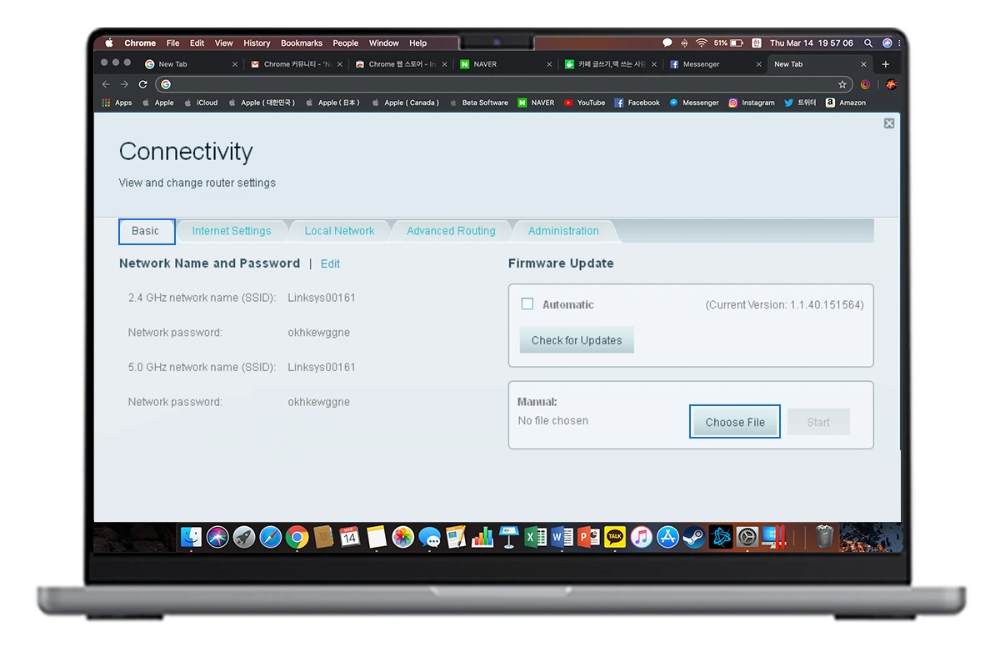Open the Bookmarks menu in menu bar
Image resolution: width=1000 pixels, height=667 pixels.
pyautogui.click(x=302, y=43)
